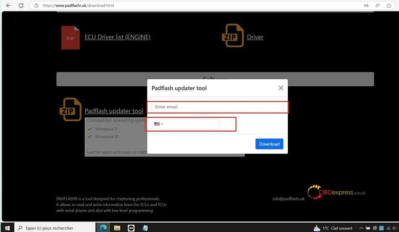Click the network icon in system tray
399x232 pixels.
coord(388,228)
